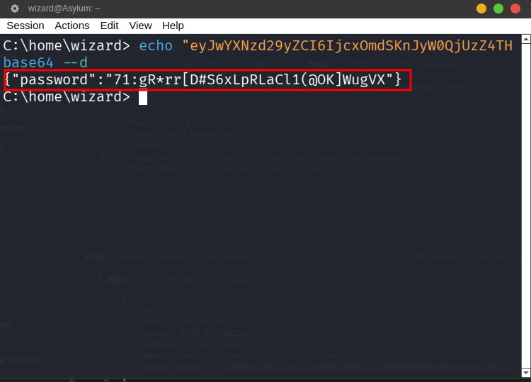Click the white block cursor at the prompt
This screenshot has height=382, width=531.
click(x=142, y=97)
